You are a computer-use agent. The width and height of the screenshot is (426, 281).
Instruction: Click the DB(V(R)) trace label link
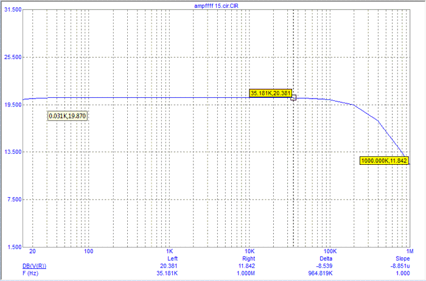click(x=34, y=266)
